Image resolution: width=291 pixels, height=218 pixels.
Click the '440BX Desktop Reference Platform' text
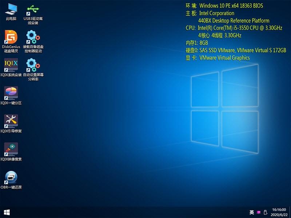[234, 21]
